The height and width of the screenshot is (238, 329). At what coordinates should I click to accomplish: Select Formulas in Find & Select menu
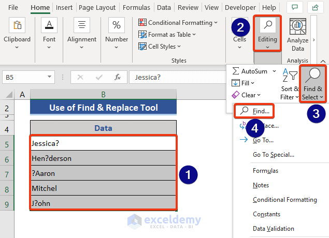click(x=265, y=171)
